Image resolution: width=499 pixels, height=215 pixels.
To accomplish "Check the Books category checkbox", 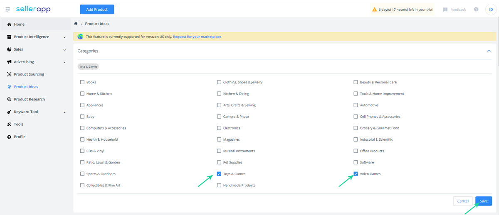I will click(82, 82).
